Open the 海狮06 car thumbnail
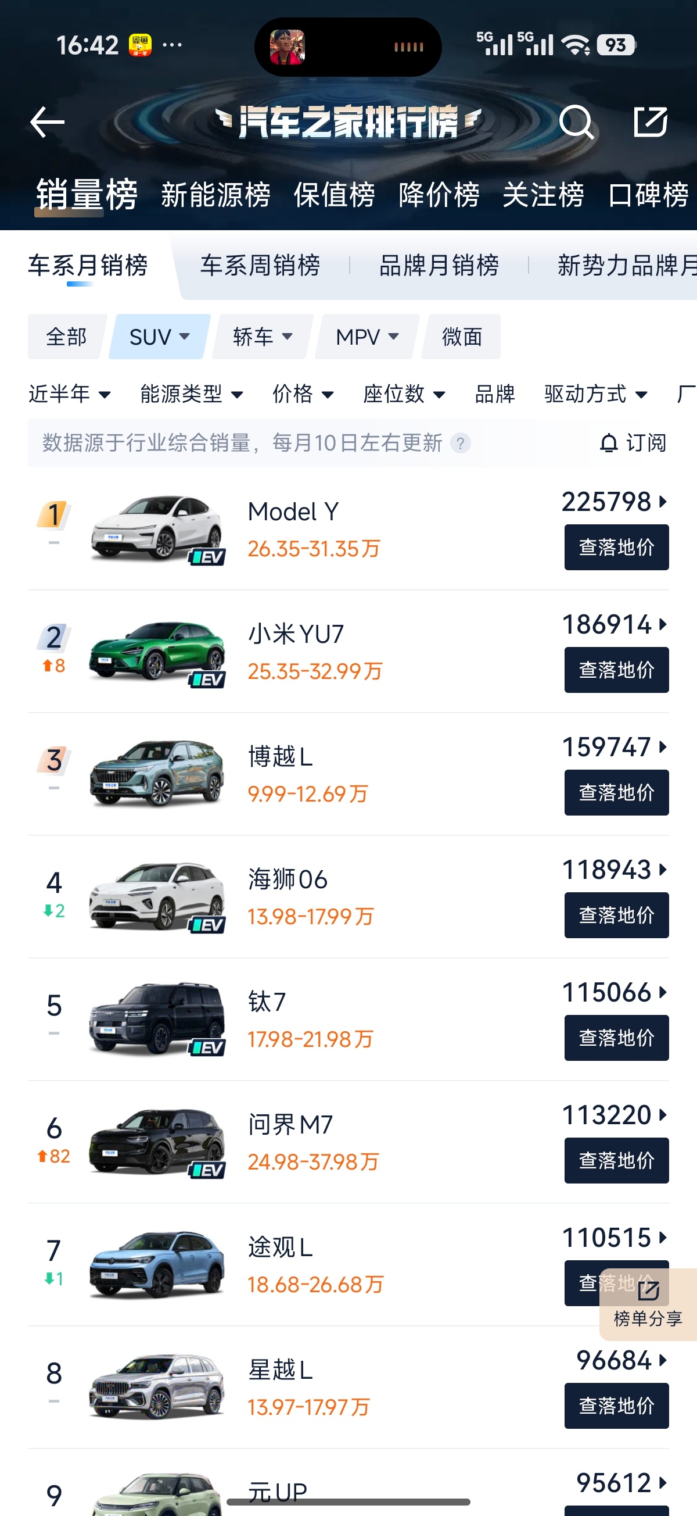 (157, 896)
